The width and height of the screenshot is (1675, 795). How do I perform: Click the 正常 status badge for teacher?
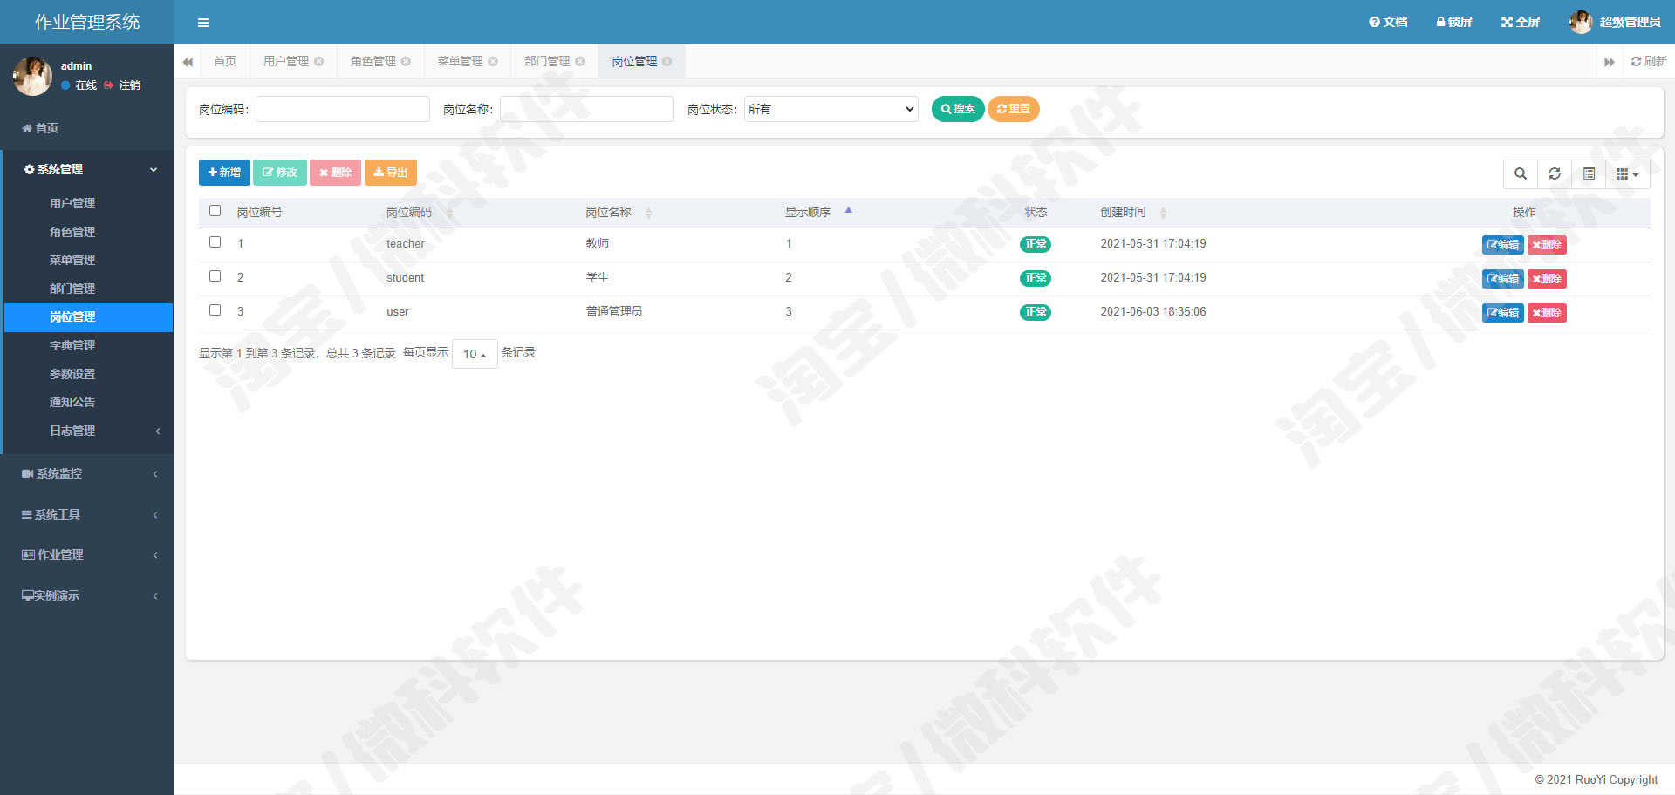1036,244
